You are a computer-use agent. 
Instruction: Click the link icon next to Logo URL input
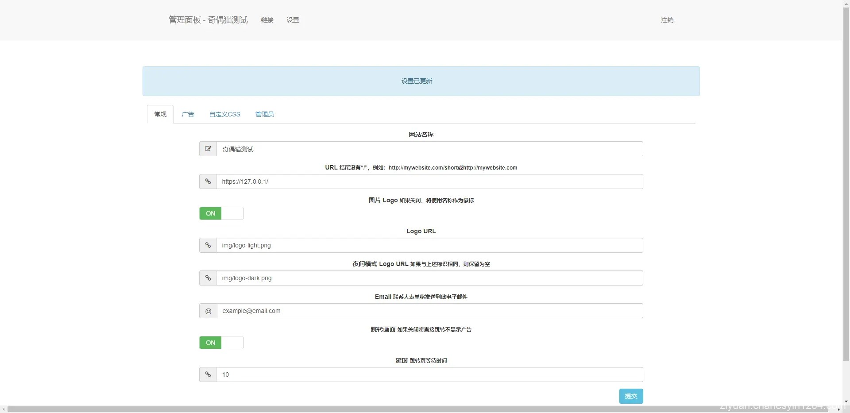click(208, 245)
